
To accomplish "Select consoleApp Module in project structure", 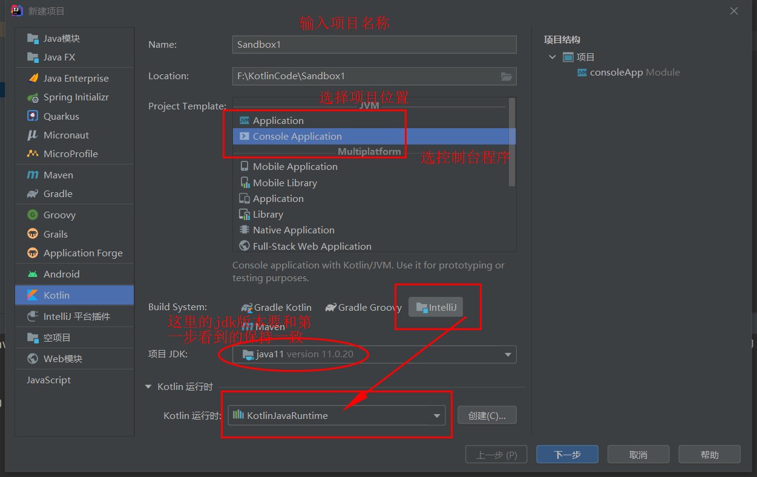I will [x=628, y=72].
